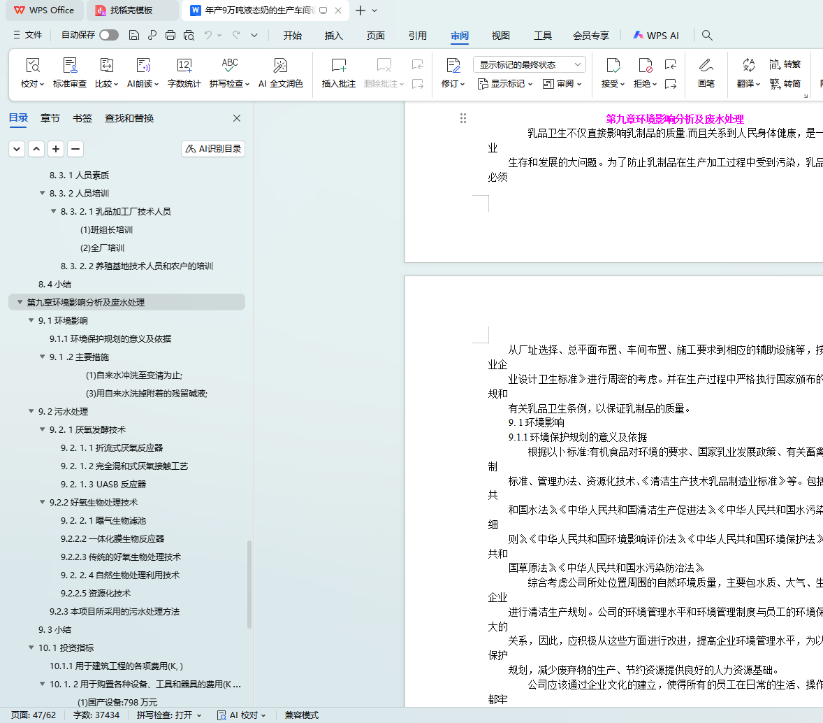Viewport: 823px width, 723px height.
Task: Click the 插入批注 insert comment icon
Action: [x=339, y=66]
